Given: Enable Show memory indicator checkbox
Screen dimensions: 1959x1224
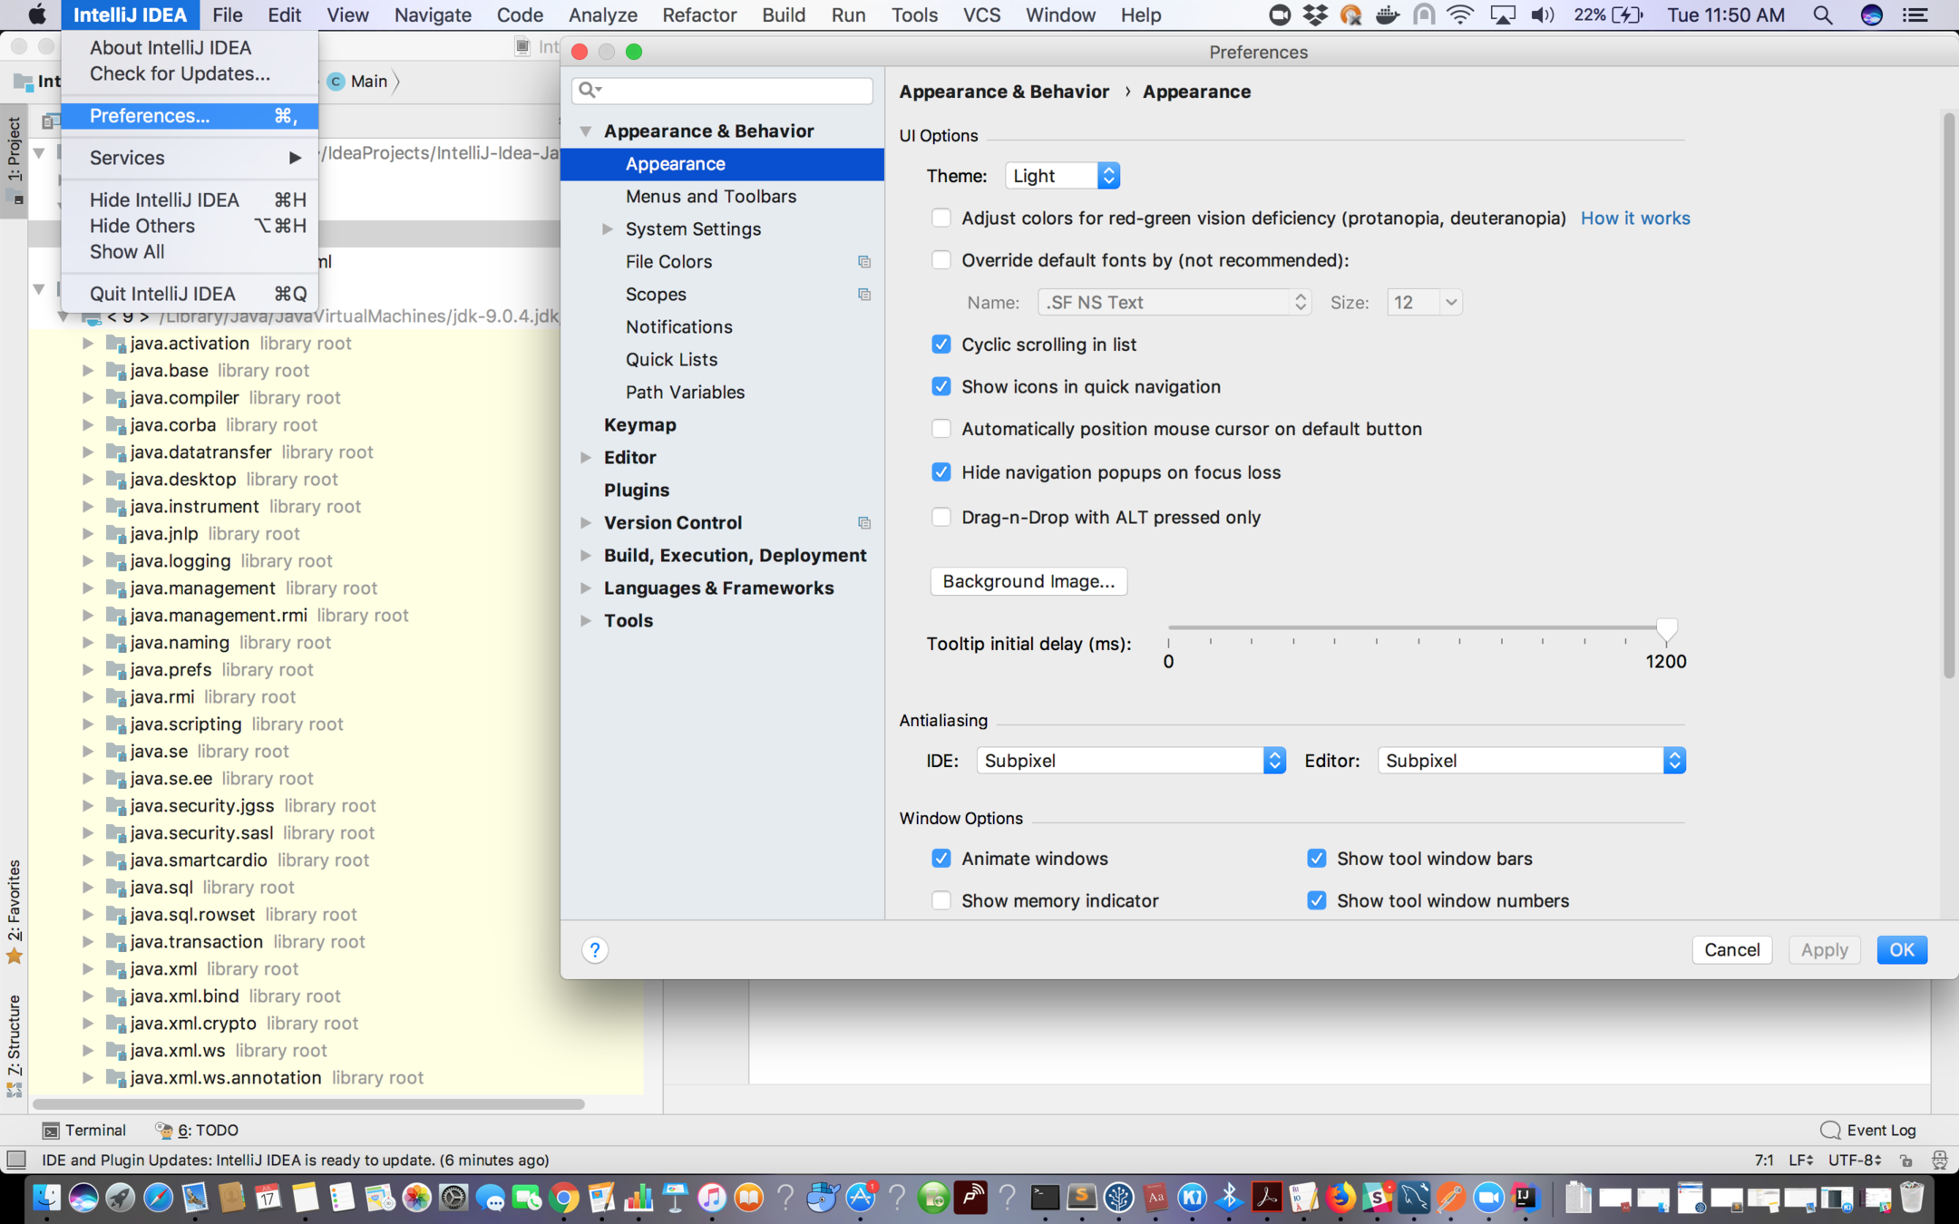Looking at the screenshot, I should 941,900.
